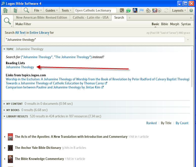
Task: Open the text comparison icon
Action: (155, 11)
